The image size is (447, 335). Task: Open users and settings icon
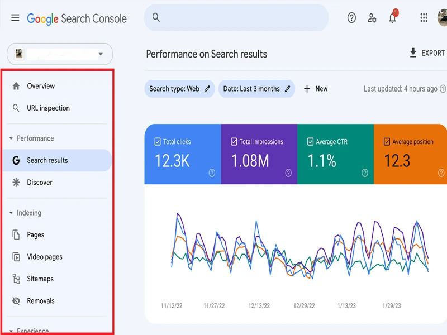click(372, 18)
